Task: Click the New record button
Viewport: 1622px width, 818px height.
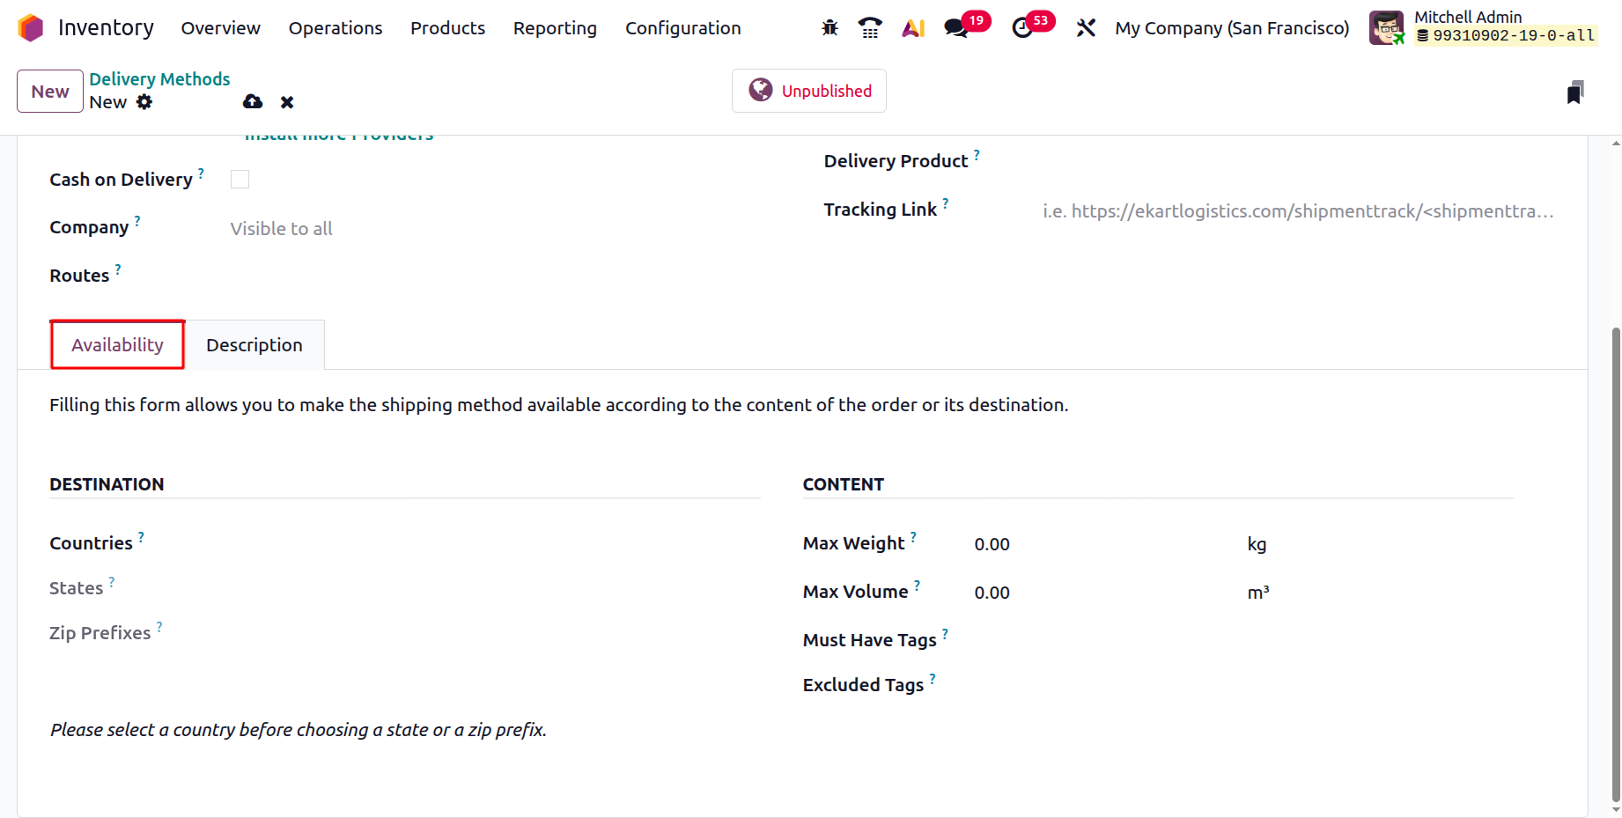Action: 50,92
